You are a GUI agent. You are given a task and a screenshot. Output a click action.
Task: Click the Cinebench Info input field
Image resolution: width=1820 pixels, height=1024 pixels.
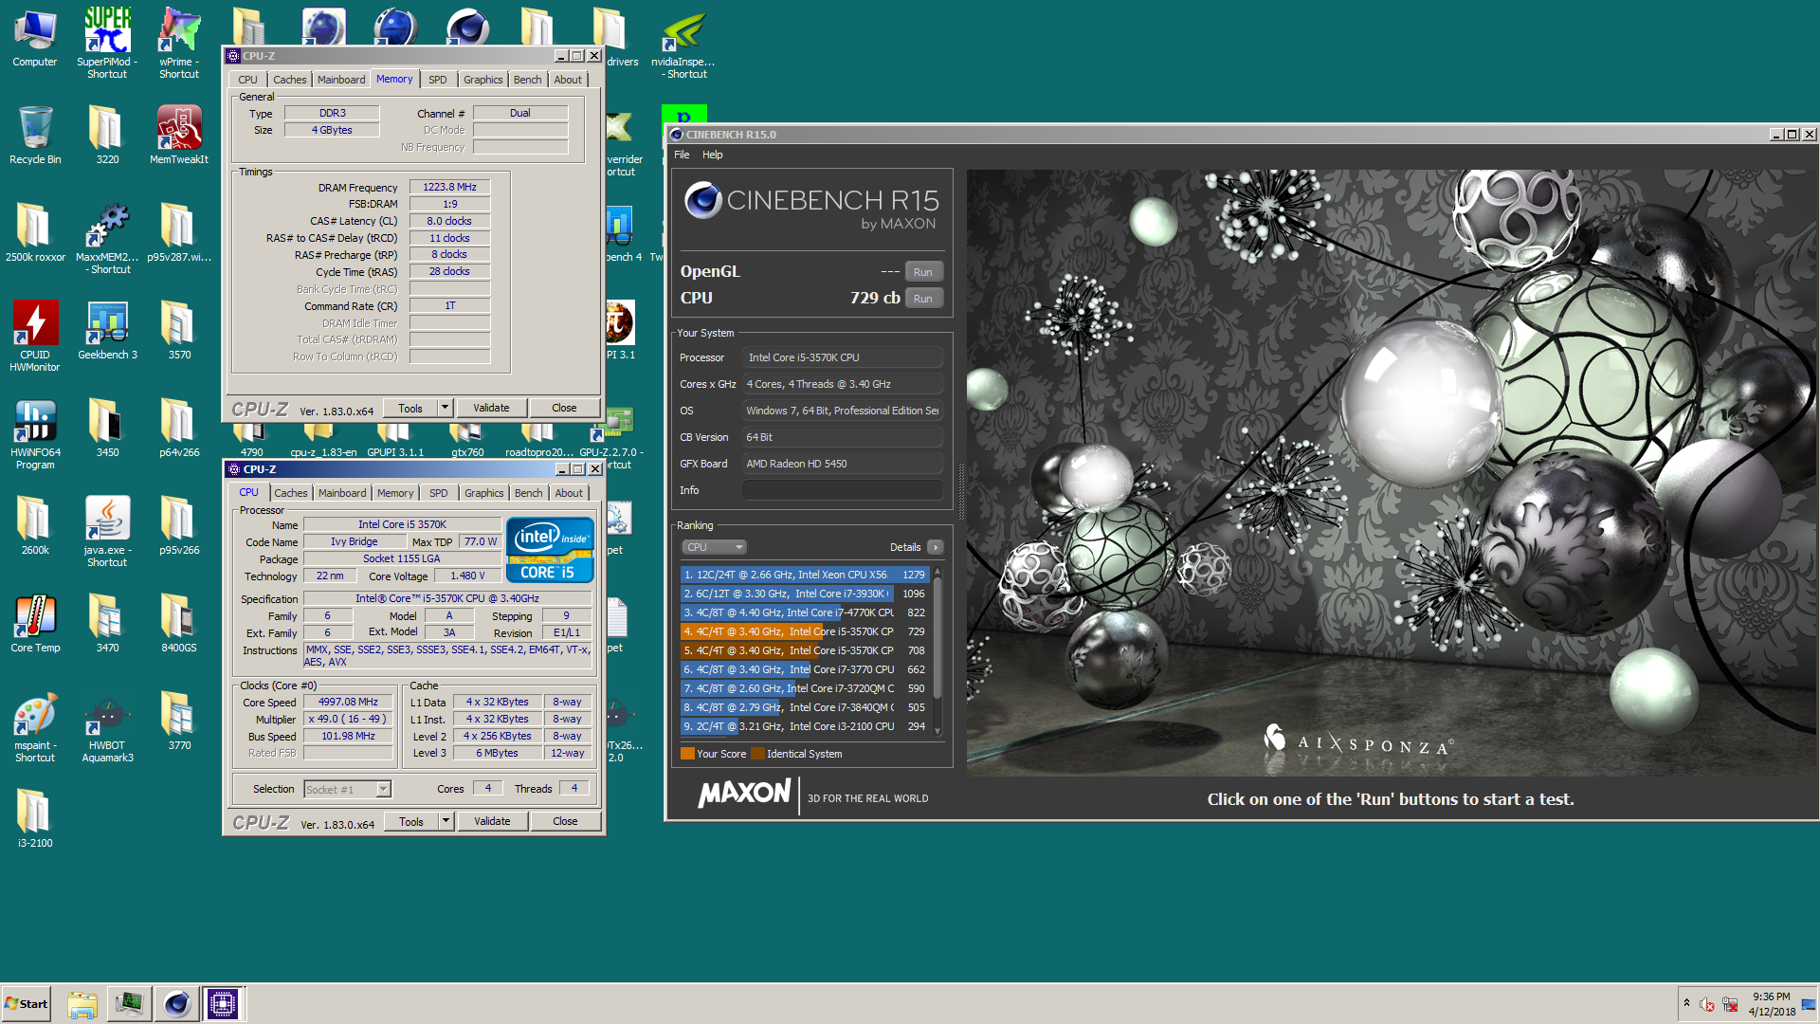click(x=842, y=490)
